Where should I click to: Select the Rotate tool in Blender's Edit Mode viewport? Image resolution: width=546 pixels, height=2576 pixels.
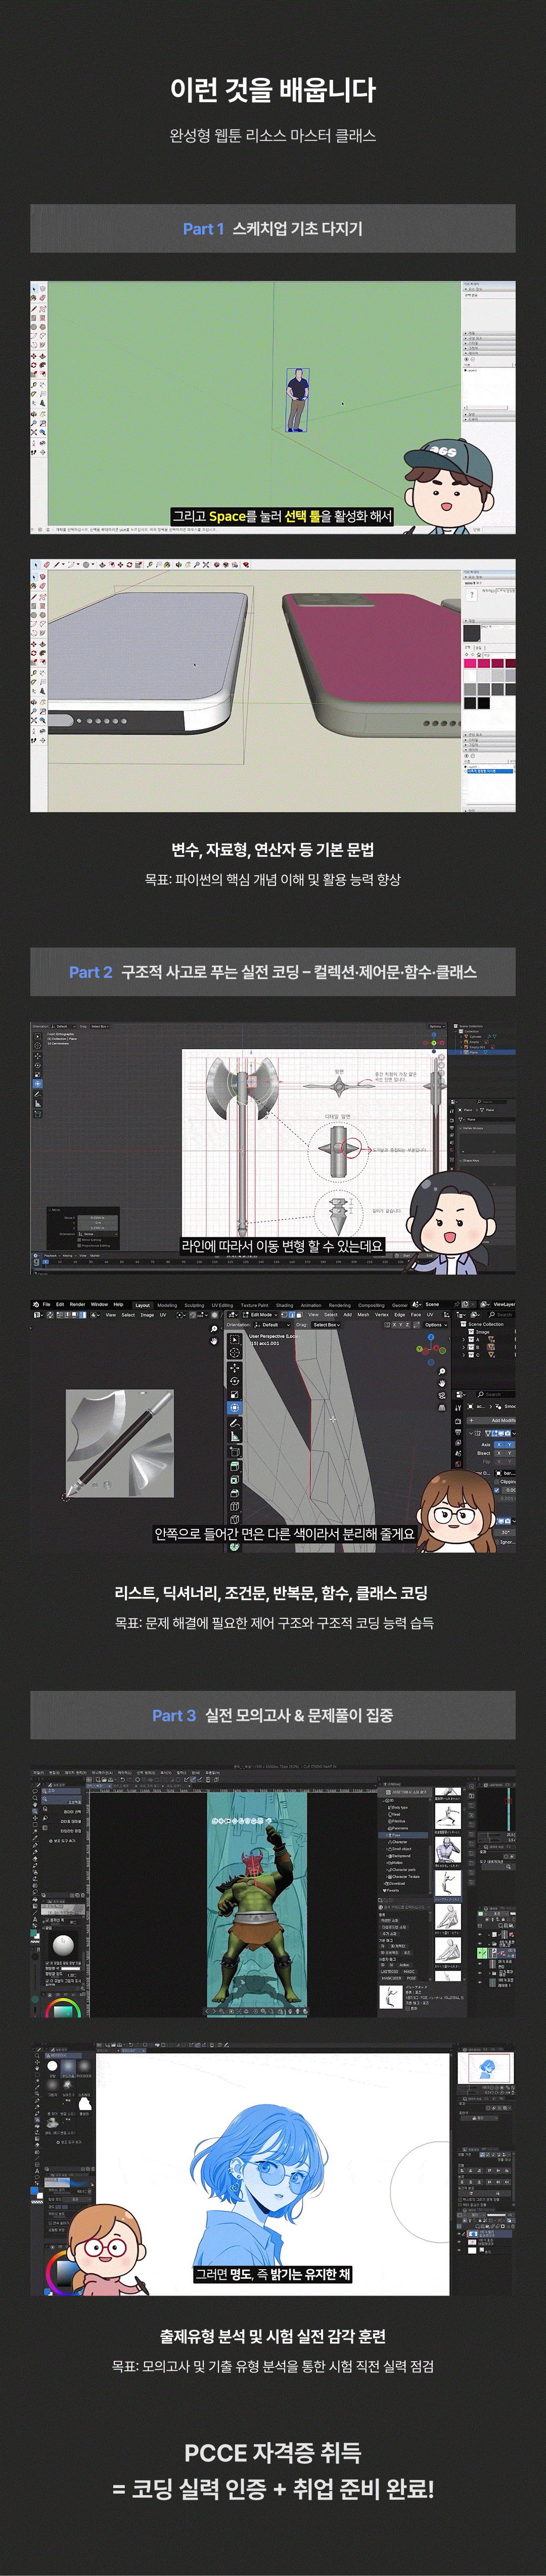(x=235, y=1381)
